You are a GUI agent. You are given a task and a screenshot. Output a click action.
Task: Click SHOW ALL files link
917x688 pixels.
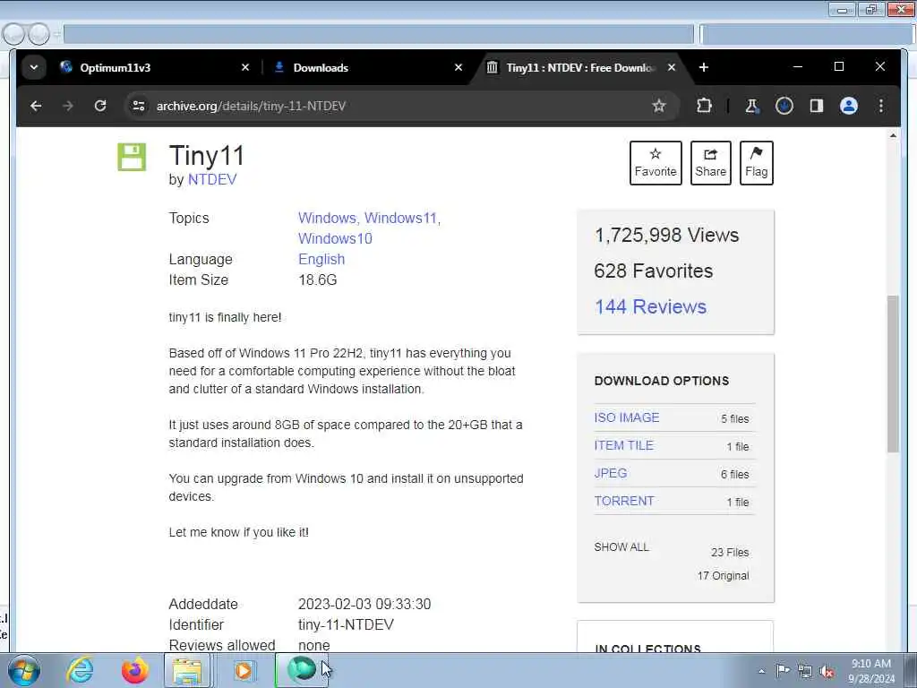(621, 547)
